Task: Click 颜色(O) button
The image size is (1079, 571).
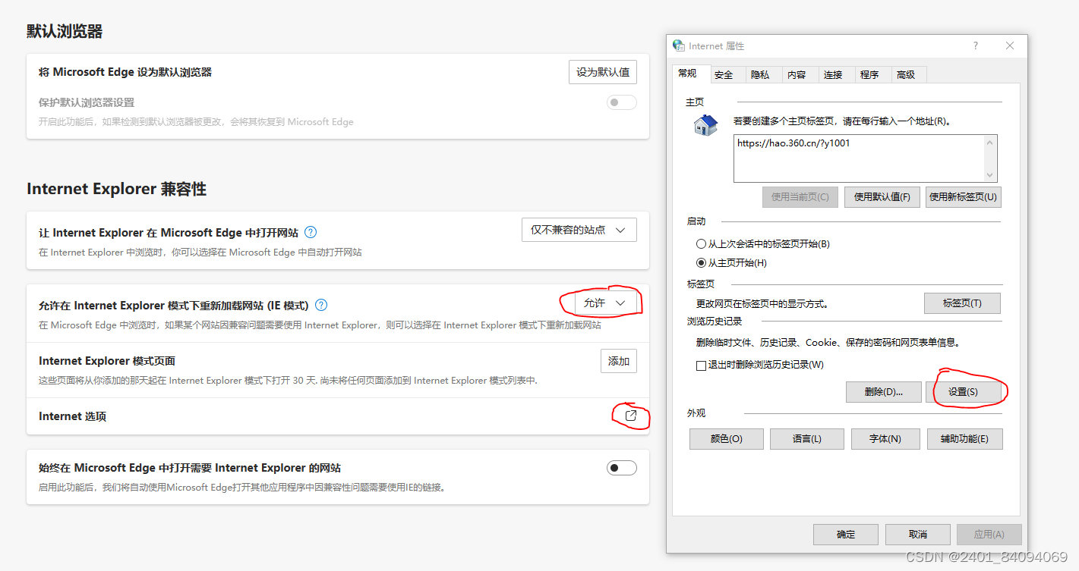Action: [727, 439]
